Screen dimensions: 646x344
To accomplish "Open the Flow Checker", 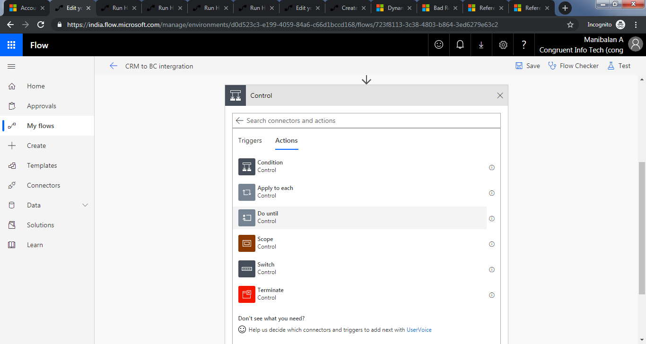I will point(573,66).
